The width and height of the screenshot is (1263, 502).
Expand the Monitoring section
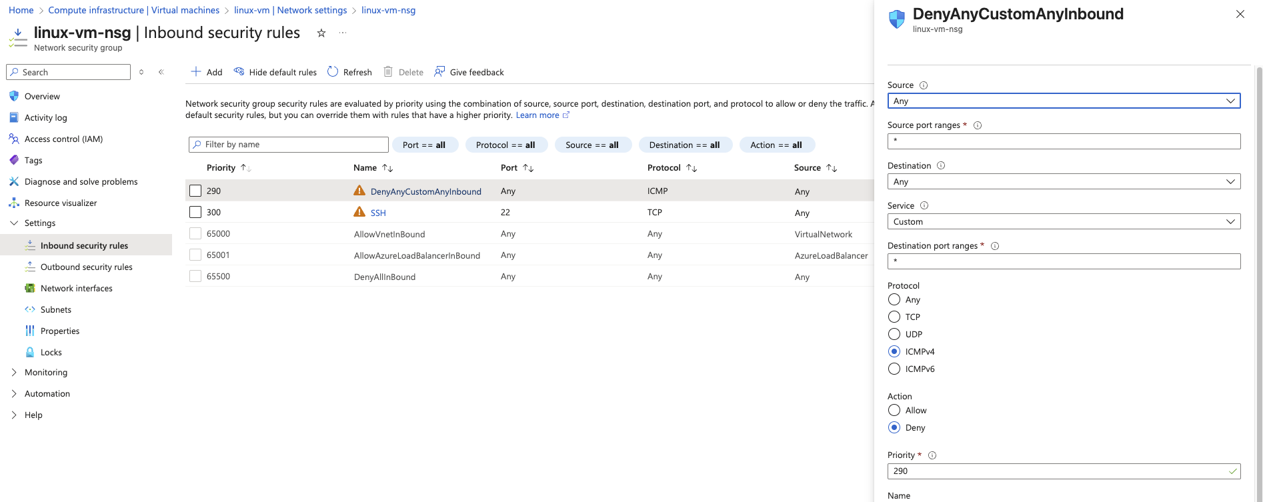pyautogui.click(x=14, y=372)
